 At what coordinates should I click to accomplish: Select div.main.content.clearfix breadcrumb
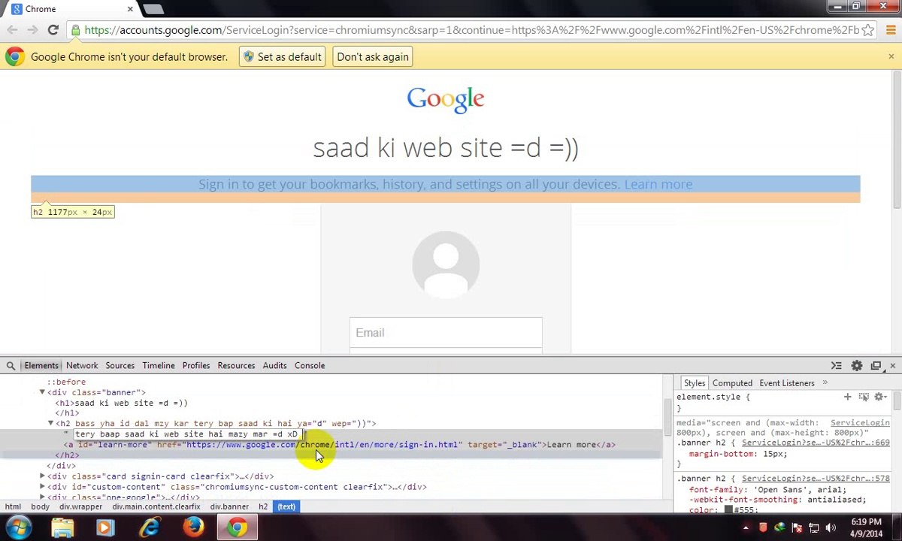[156, 506]
